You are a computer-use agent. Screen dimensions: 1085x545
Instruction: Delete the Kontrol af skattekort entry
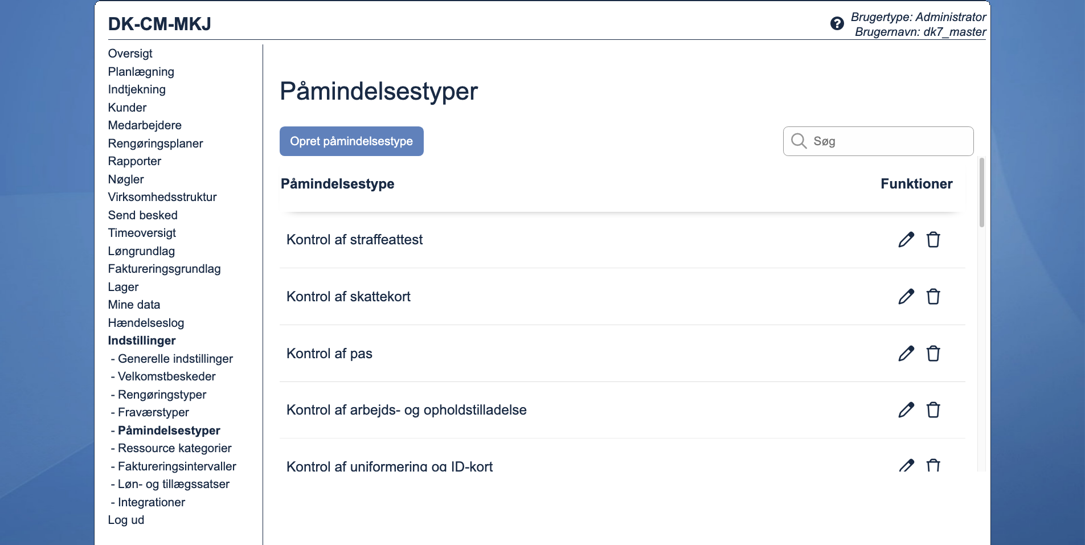coord(933,296)
